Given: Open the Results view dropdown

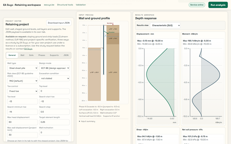Looking at the screenshot, I should pos(165,25).
